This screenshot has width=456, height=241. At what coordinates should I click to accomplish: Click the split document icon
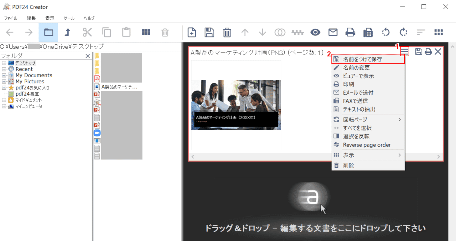coord(298,32)
